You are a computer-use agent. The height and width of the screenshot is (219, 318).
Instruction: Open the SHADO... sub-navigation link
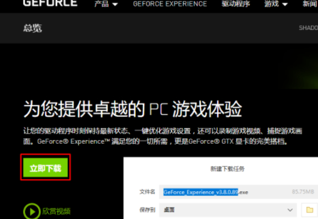[x=308, y=28]
